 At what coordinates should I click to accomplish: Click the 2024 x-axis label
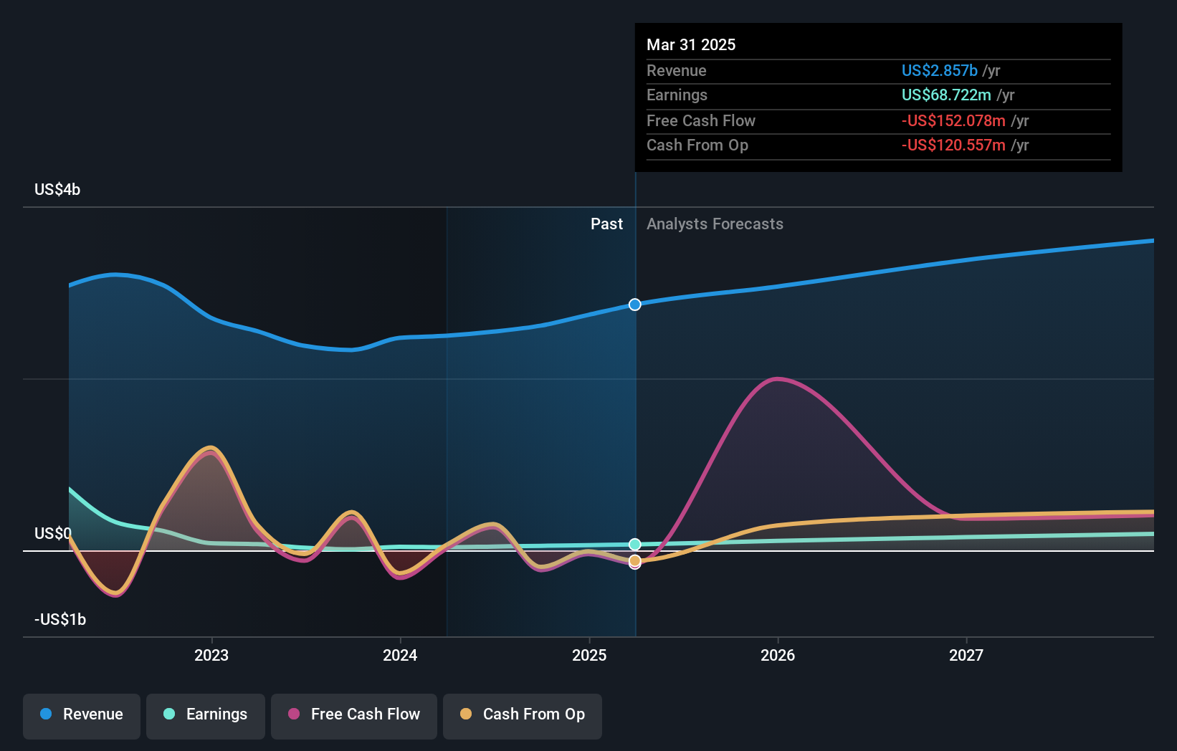coord(400,655)
